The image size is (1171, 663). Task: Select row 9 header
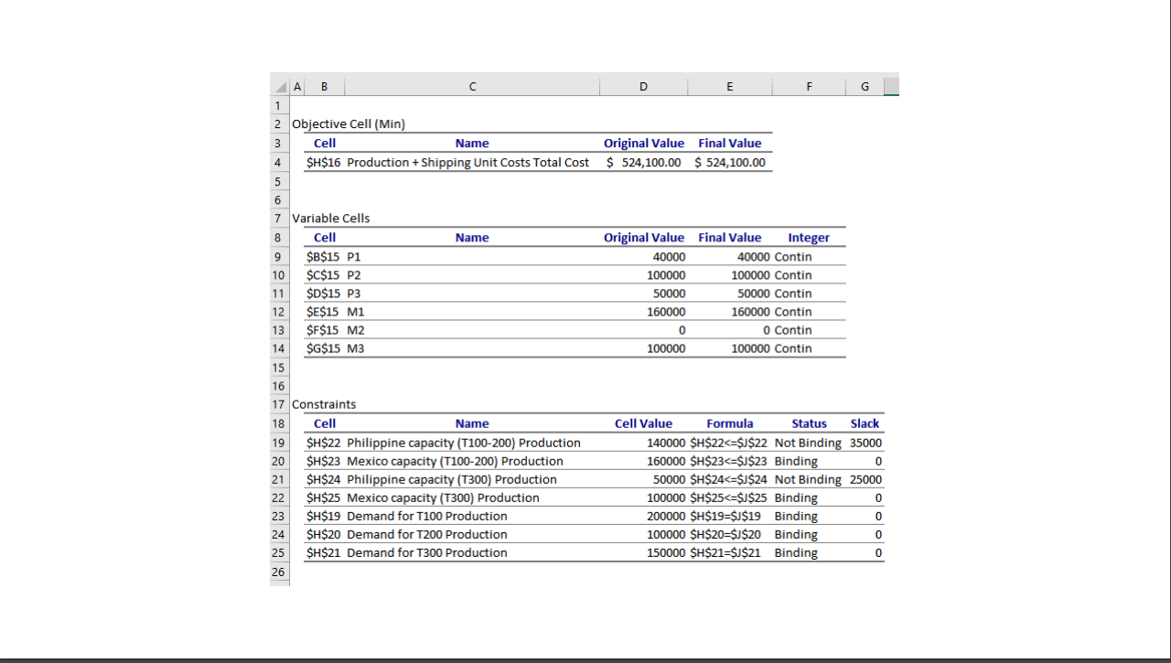tap(278, 257)
